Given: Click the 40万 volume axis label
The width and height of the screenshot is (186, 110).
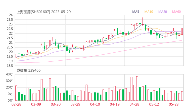Looking at the screenshot, I should tap(9, 74).
